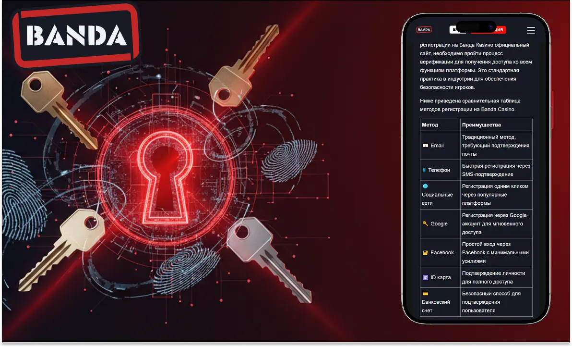572x347 pixels.
Task: Click 'Безопасный способ для подтверждения пользователя' cell
Action: (x=496, y=302)
